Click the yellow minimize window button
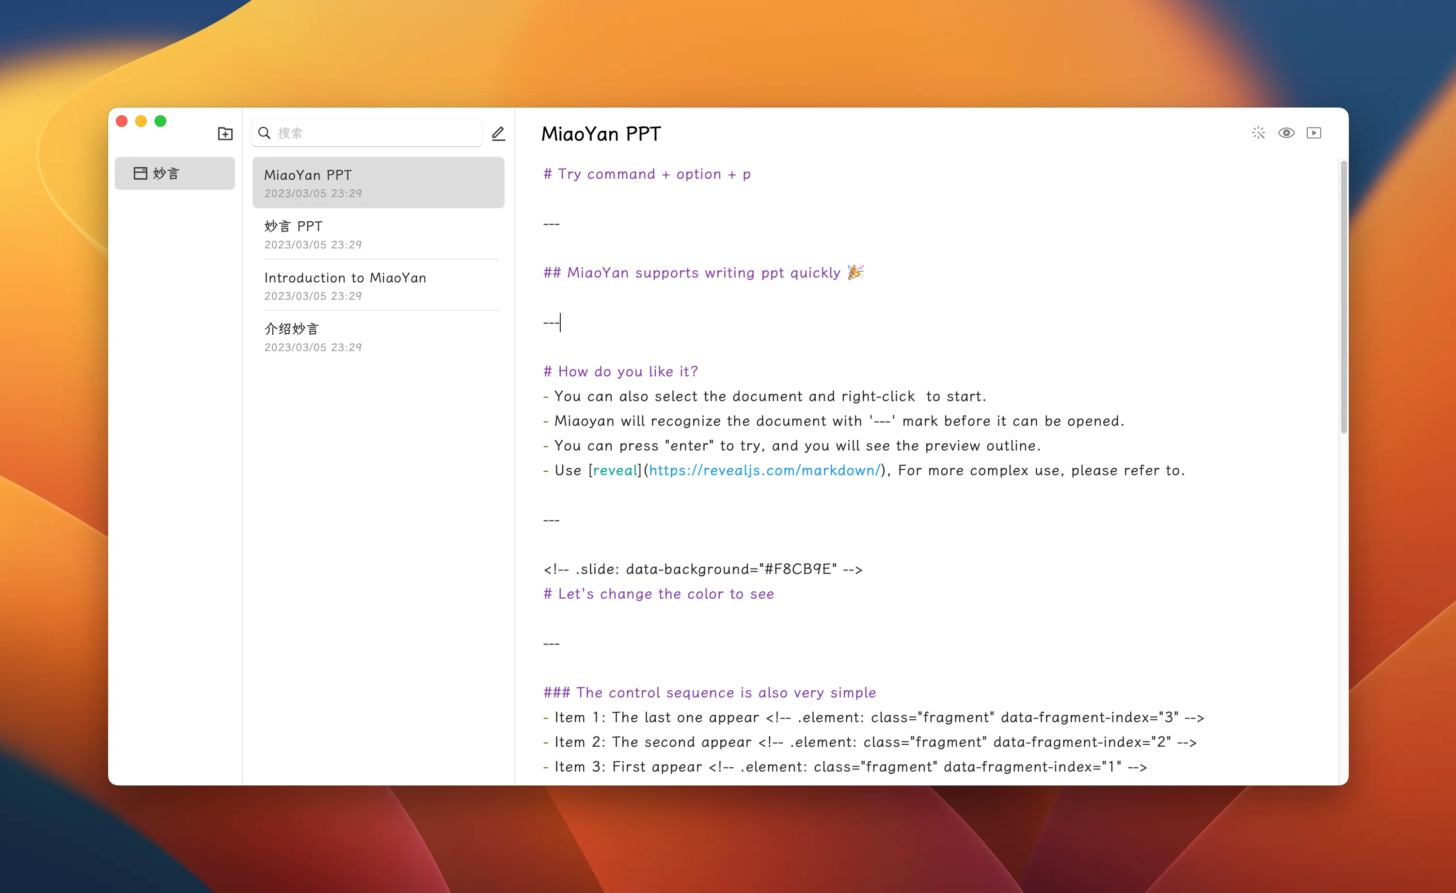The height and width of the screenshot is (893, 1456). [x=141, y=121]
